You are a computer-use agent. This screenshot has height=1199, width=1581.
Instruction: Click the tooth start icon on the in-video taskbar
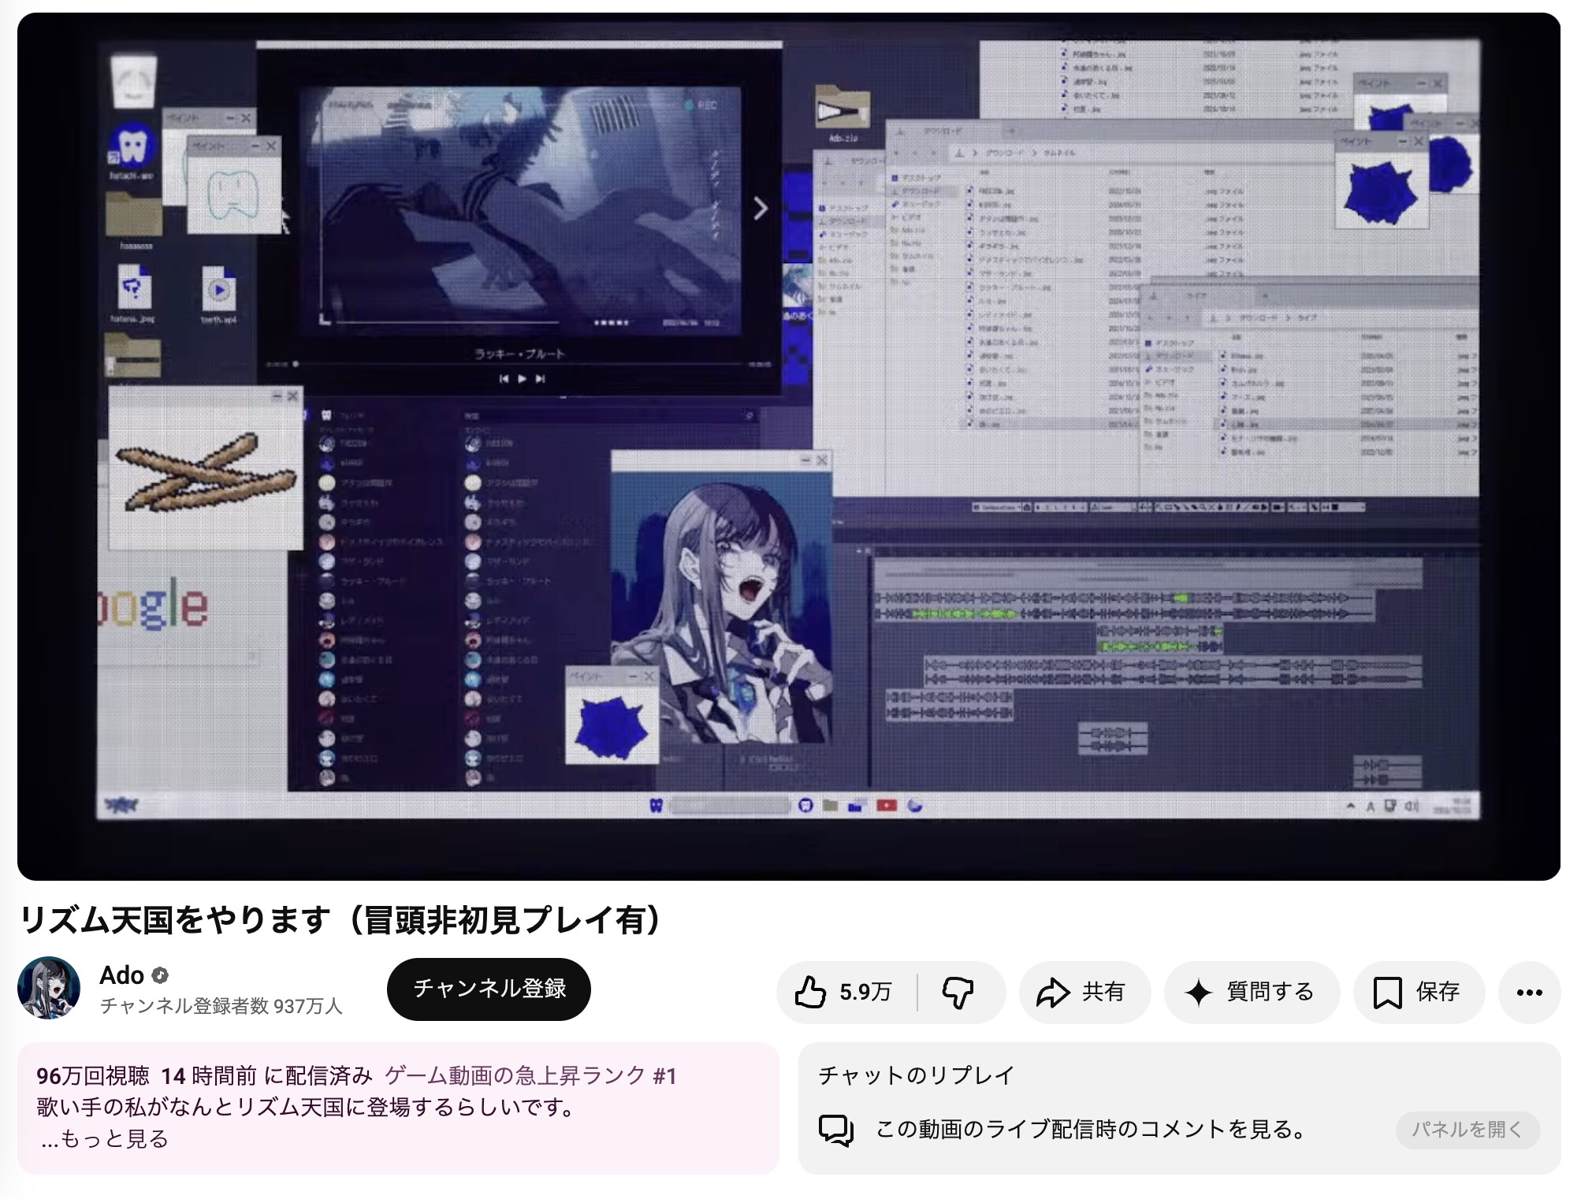coord(656,805)
